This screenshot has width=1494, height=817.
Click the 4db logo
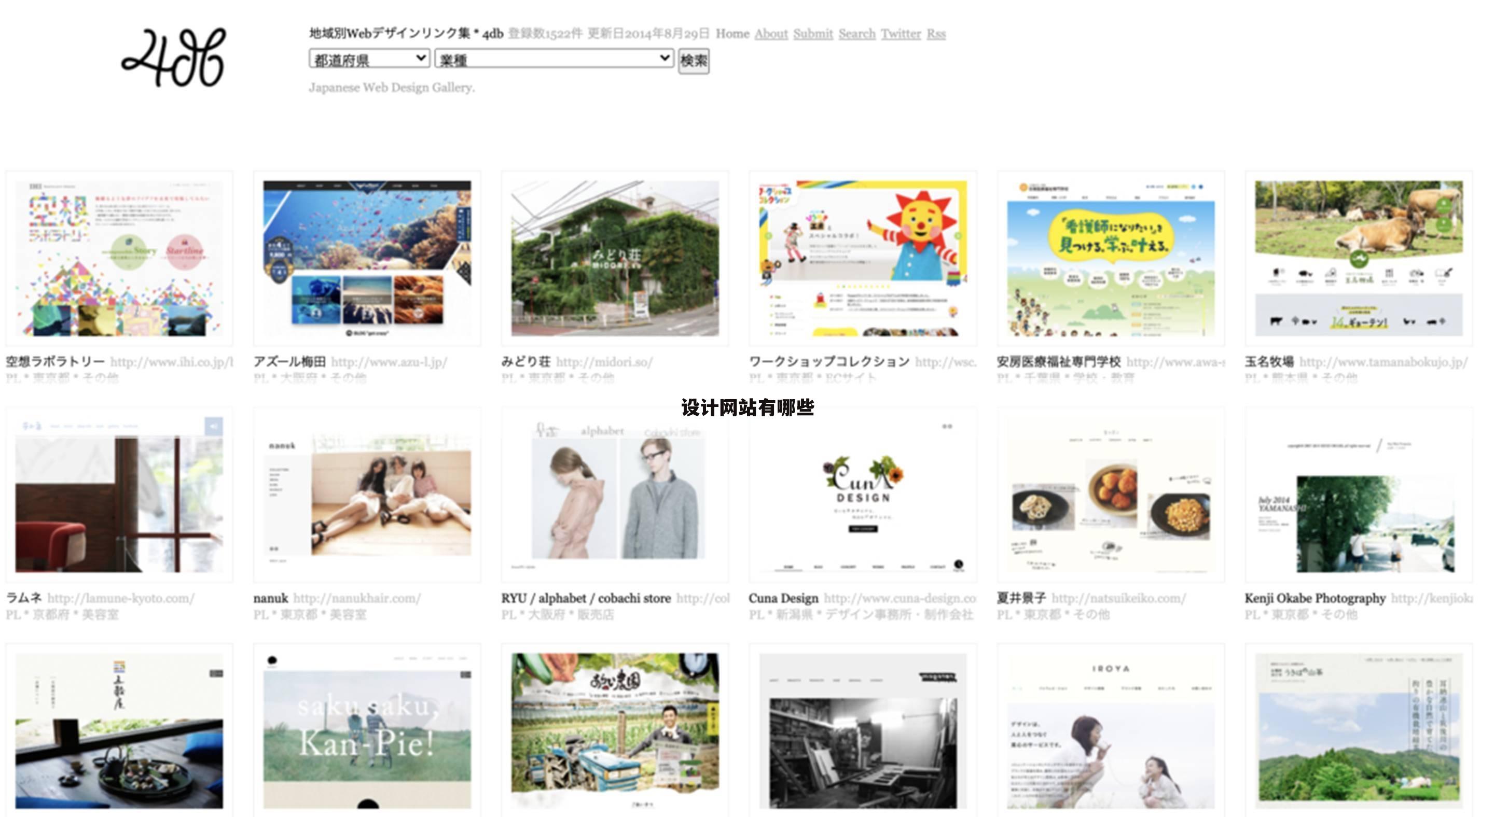click(x=173, y=58)
